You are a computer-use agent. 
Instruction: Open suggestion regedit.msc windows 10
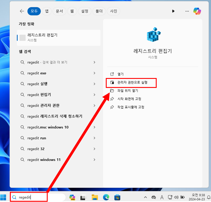58,127
